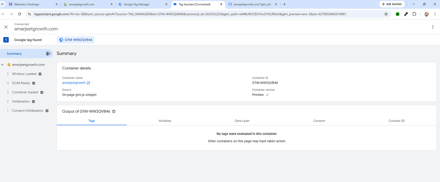This screenshot has height=182, width=440.
Task: Click the 'Google tag found' label
Action: (28, 40)
